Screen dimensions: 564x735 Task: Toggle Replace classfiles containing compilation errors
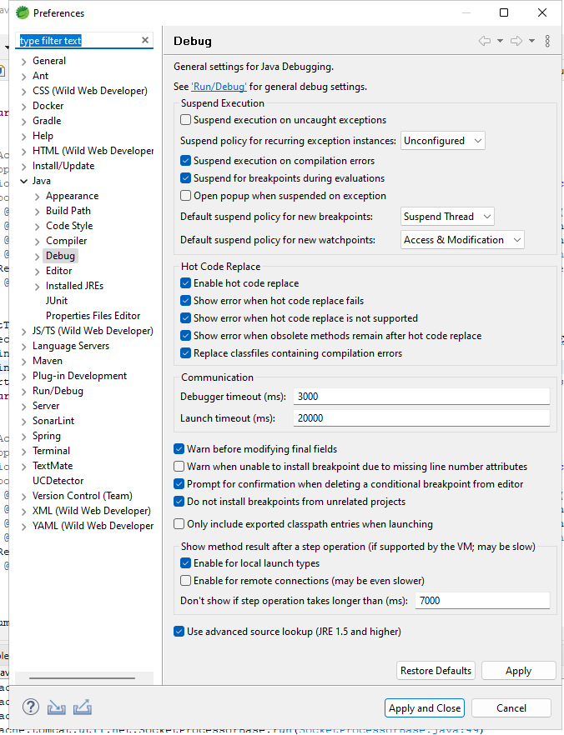186,353
